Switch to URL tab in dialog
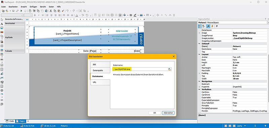 point(100,82)
